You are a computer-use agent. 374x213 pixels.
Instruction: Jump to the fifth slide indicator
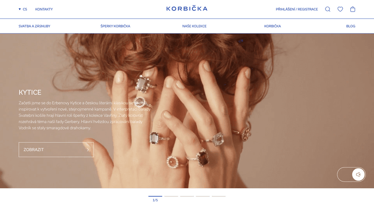click(219, 196)
